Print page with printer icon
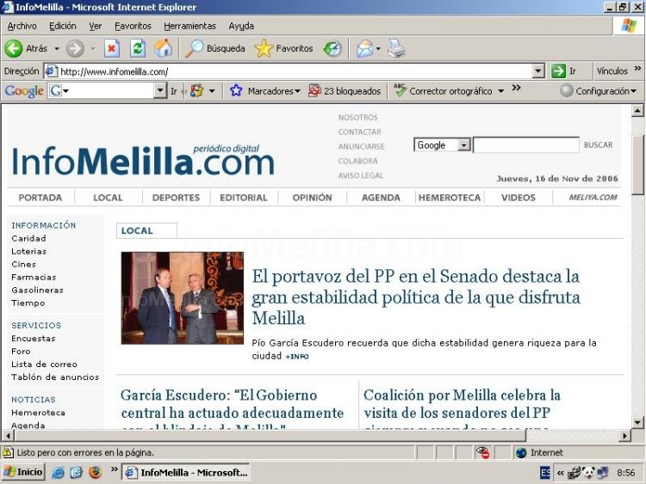The height and width of the screenshot is (484, 646). pos(396,48)
